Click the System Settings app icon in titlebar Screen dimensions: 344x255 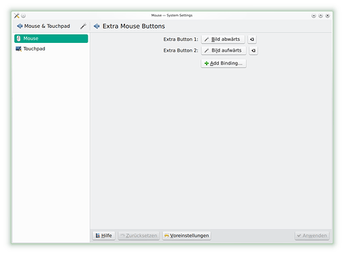click(x=16, y=16)
